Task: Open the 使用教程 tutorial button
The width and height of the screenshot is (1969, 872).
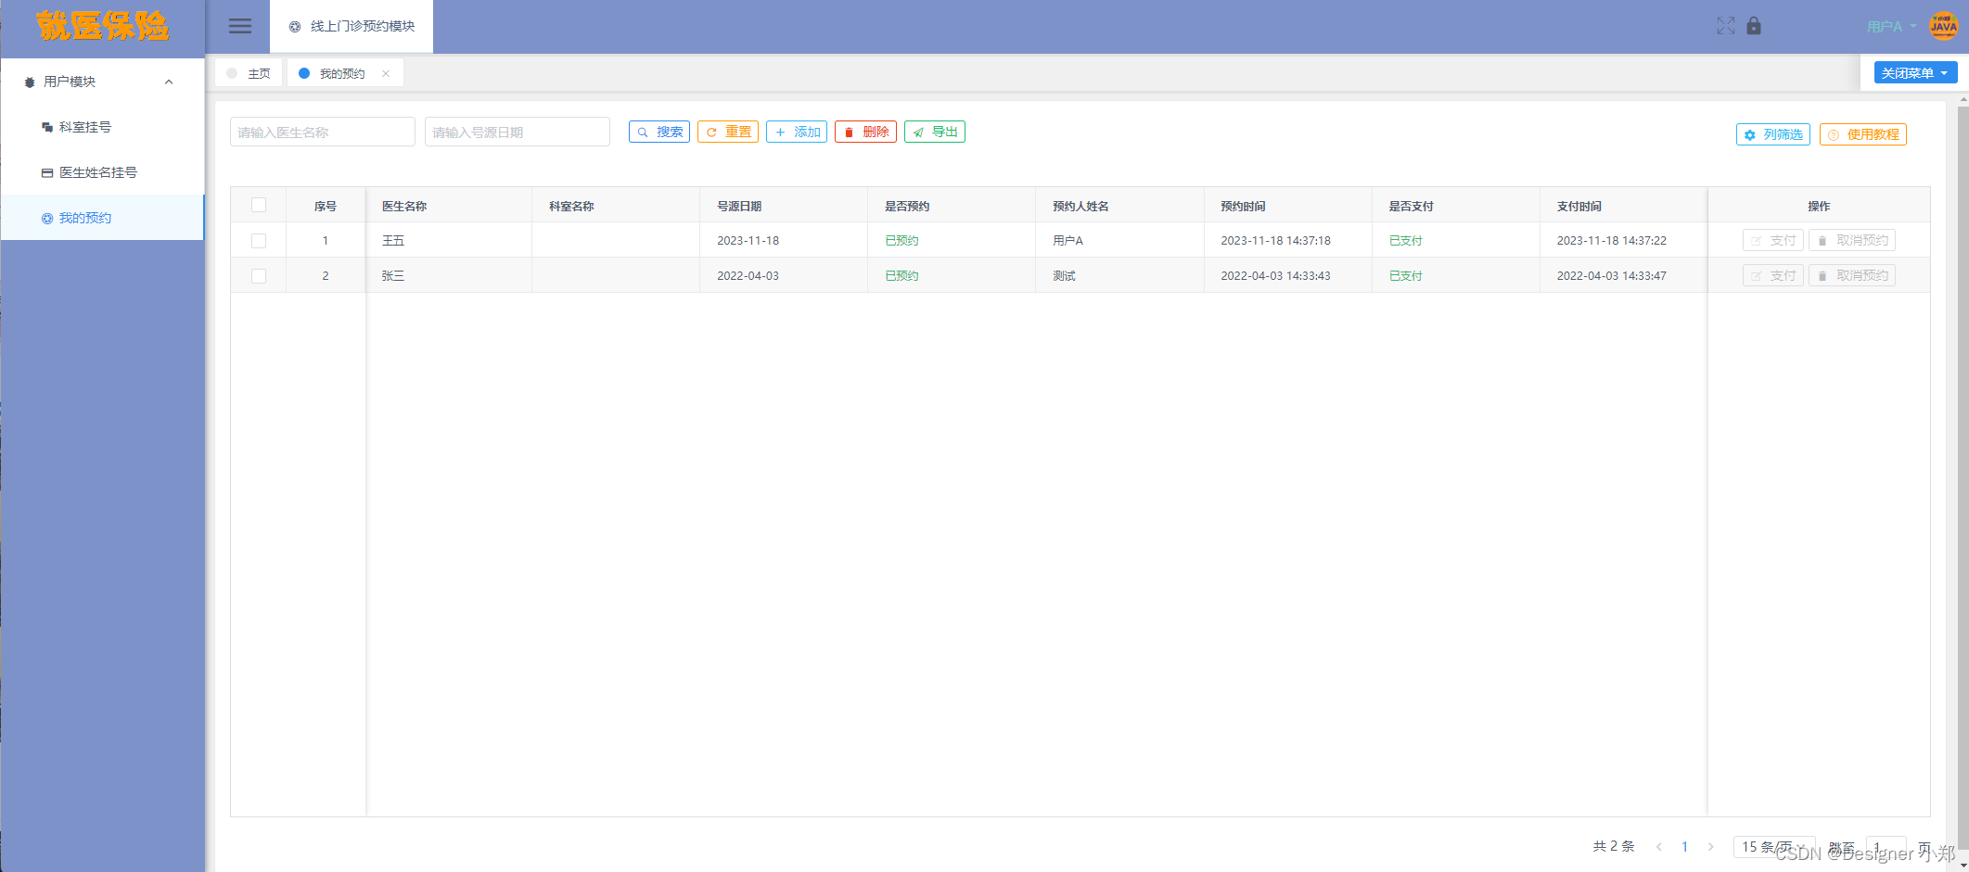Action: click(1863, 134)
